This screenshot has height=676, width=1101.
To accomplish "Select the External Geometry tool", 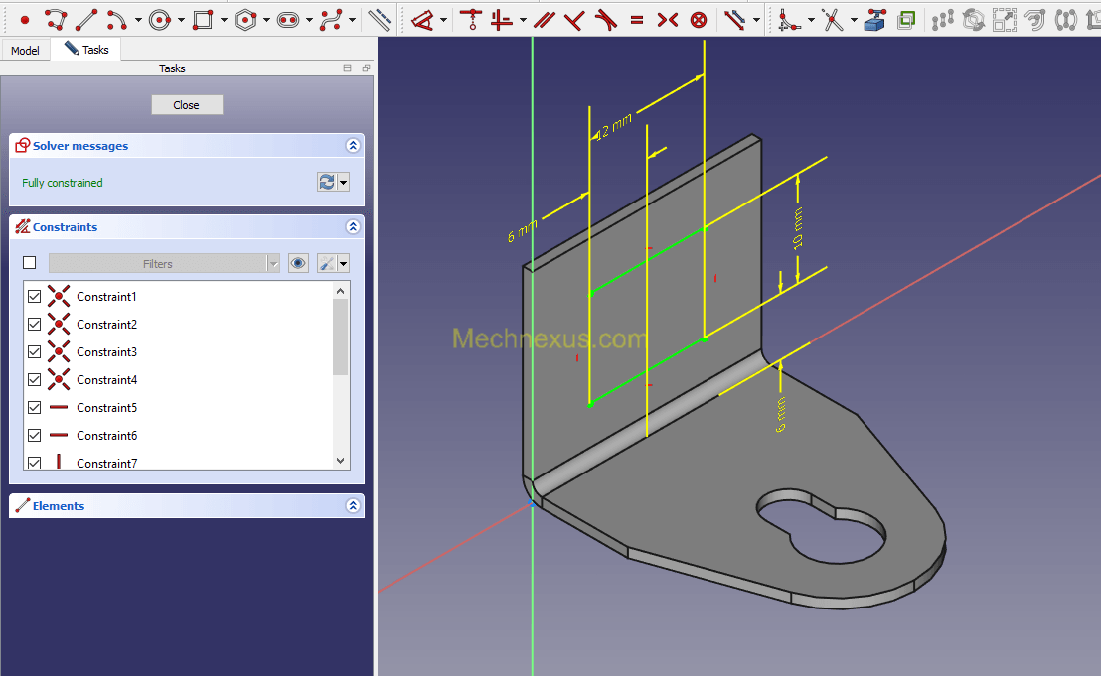I will point(875,19).
